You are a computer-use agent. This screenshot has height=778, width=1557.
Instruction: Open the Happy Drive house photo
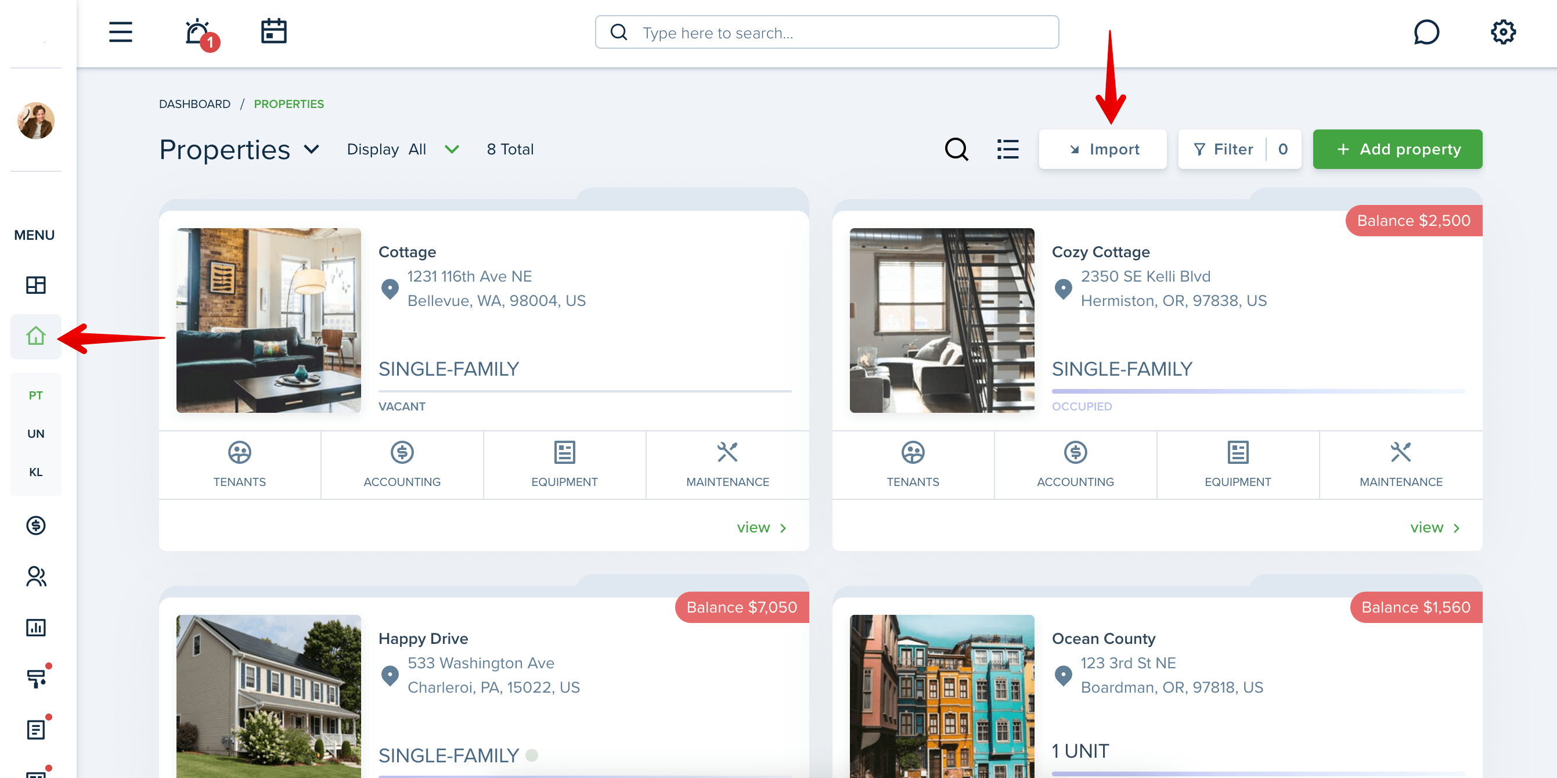click(268, 696)
